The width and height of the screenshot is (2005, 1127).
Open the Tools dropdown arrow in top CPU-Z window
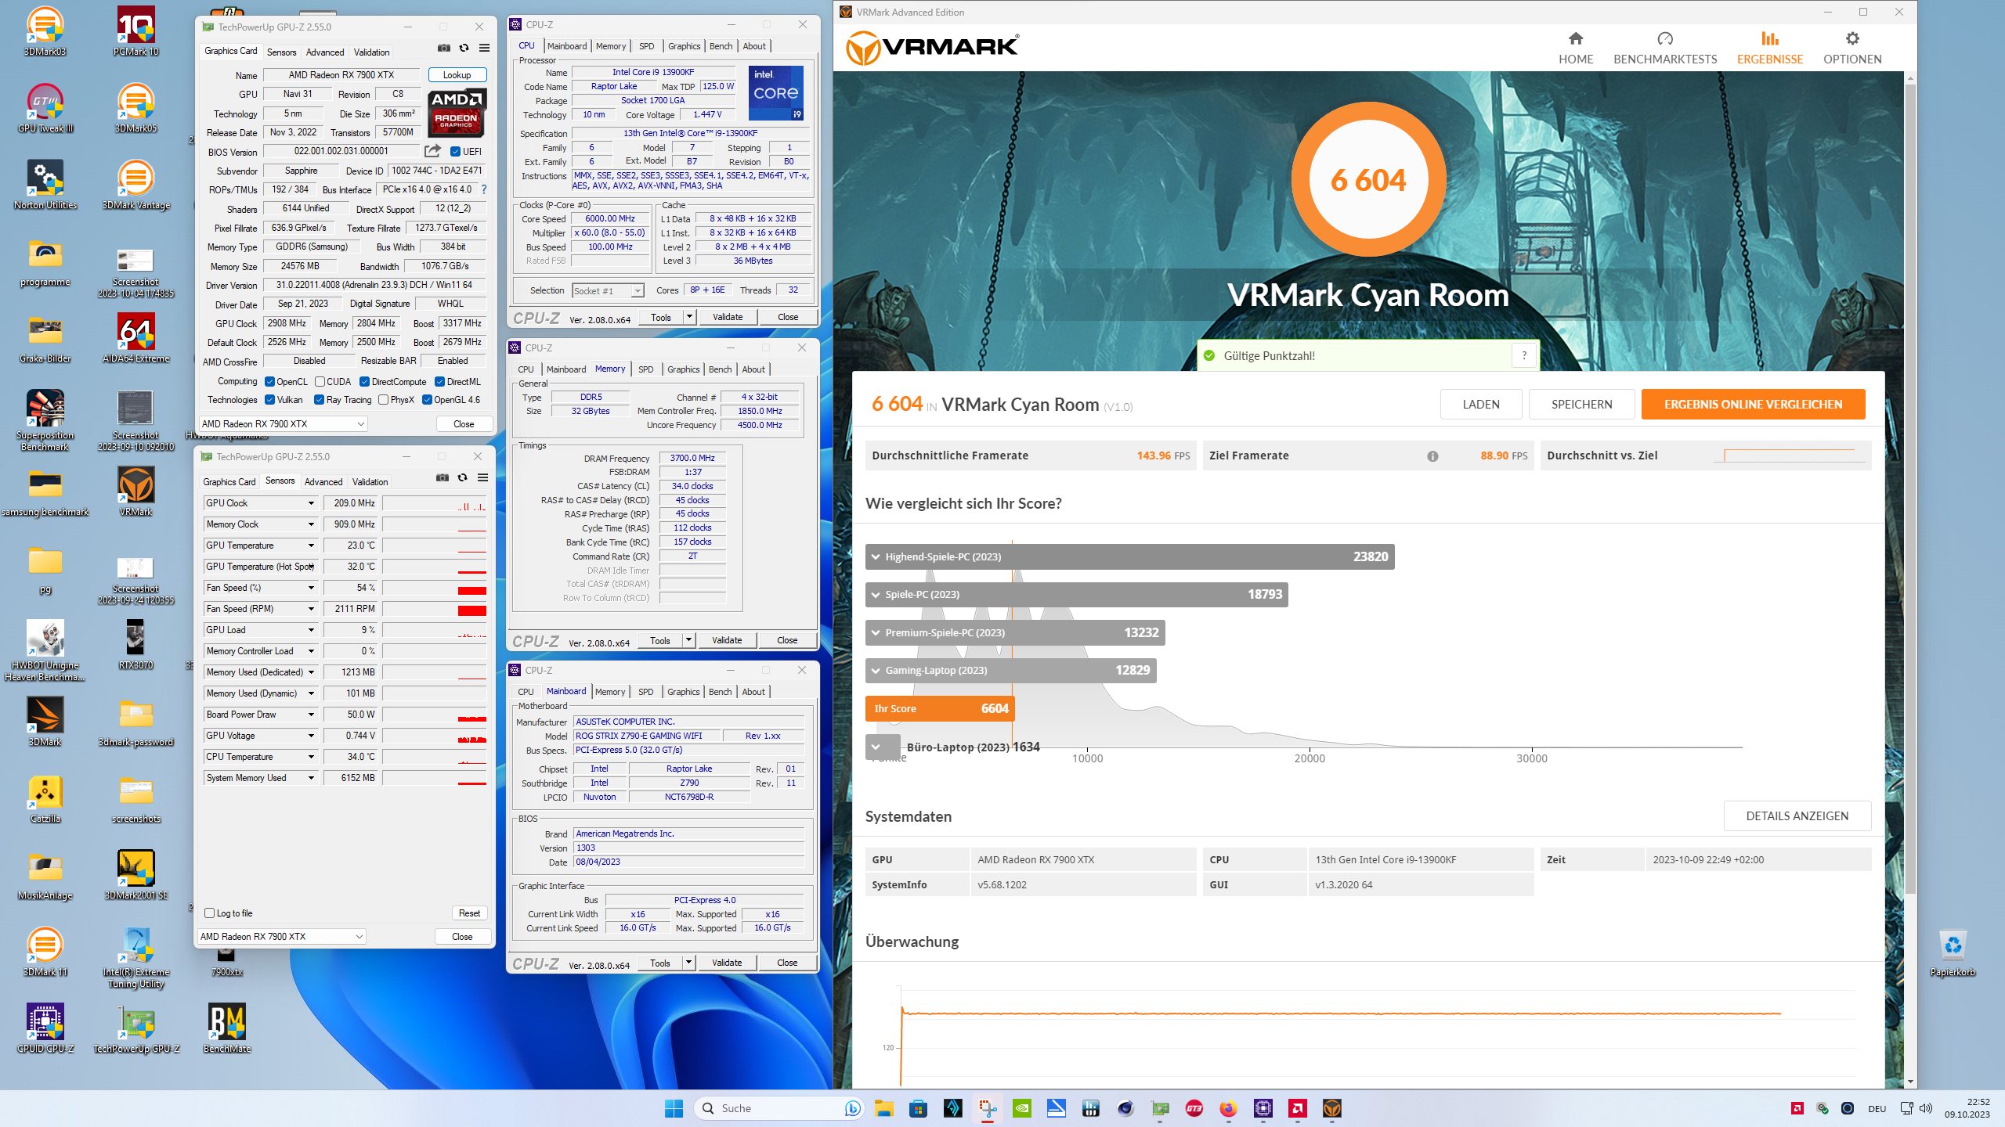(689, 317)
